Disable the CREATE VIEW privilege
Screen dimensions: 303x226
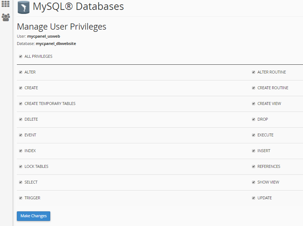click(x=253, y=103)
